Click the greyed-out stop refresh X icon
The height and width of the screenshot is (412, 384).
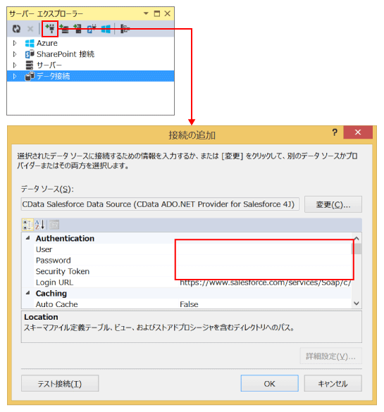click(30, 29)
